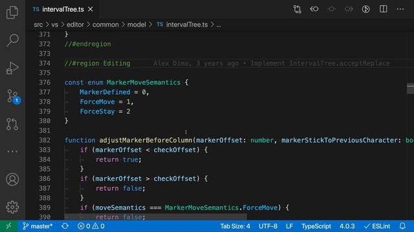Open the Pull Requests view
414x232 pixels.
[x=12, y=124]
